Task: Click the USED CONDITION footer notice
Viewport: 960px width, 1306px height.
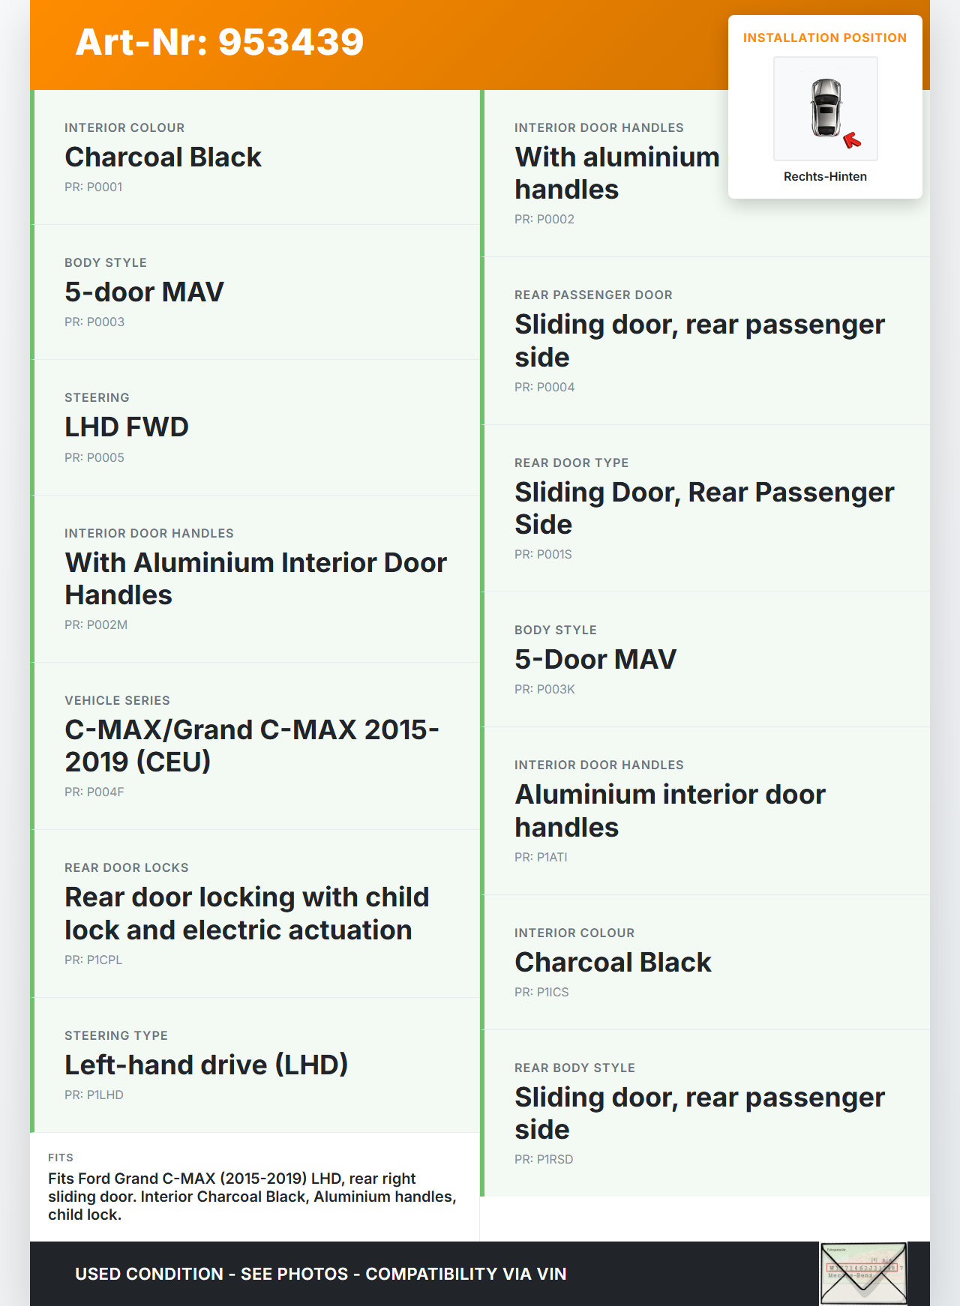Action: [320, 1274]
